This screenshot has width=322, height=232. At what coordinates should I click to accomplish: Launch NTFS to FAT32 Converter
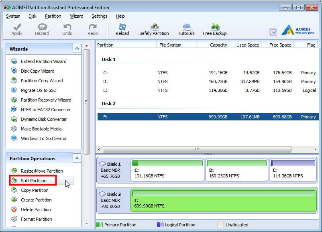[46, 110]
